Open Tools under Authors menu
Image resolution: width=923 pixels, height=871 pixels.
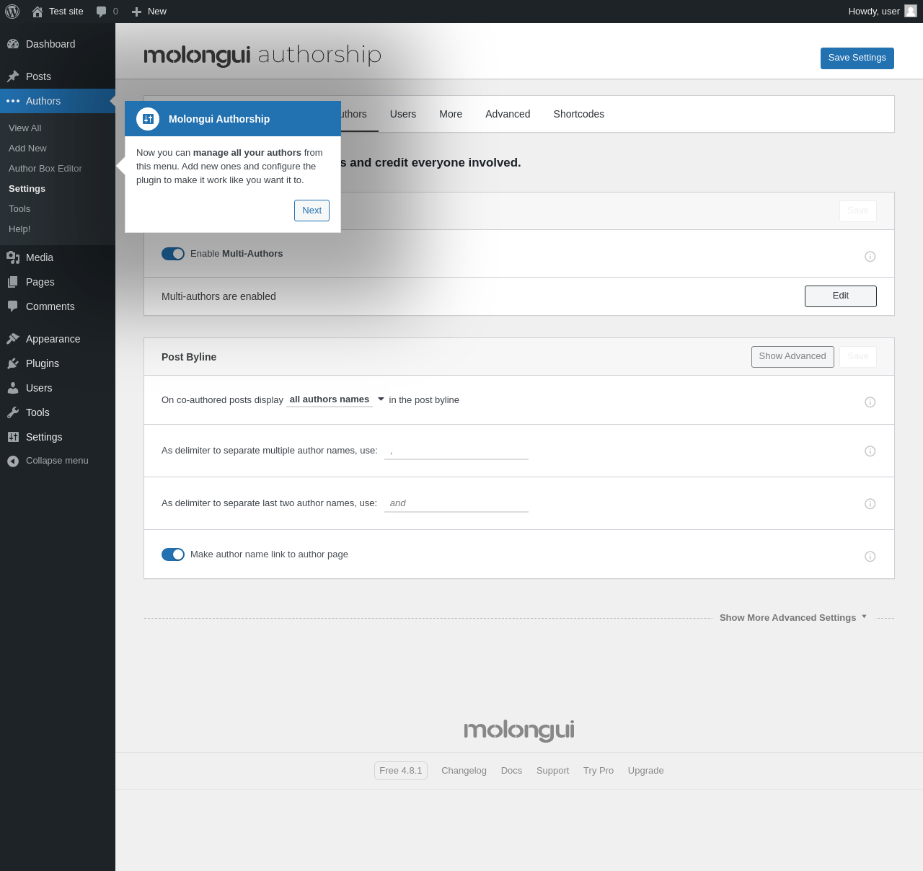(x=19, y=209)
